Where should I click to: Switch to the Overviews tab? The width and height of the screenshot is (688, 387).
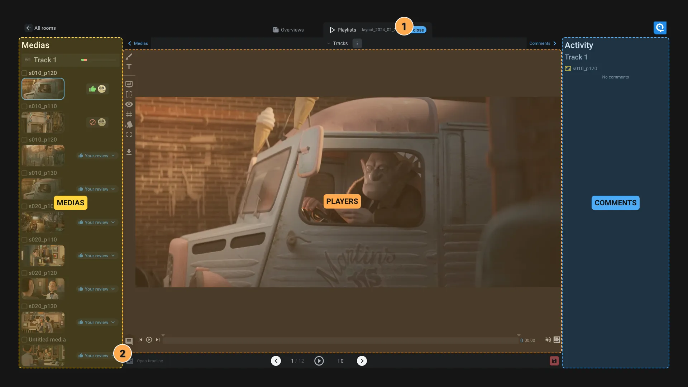[288, 30]
